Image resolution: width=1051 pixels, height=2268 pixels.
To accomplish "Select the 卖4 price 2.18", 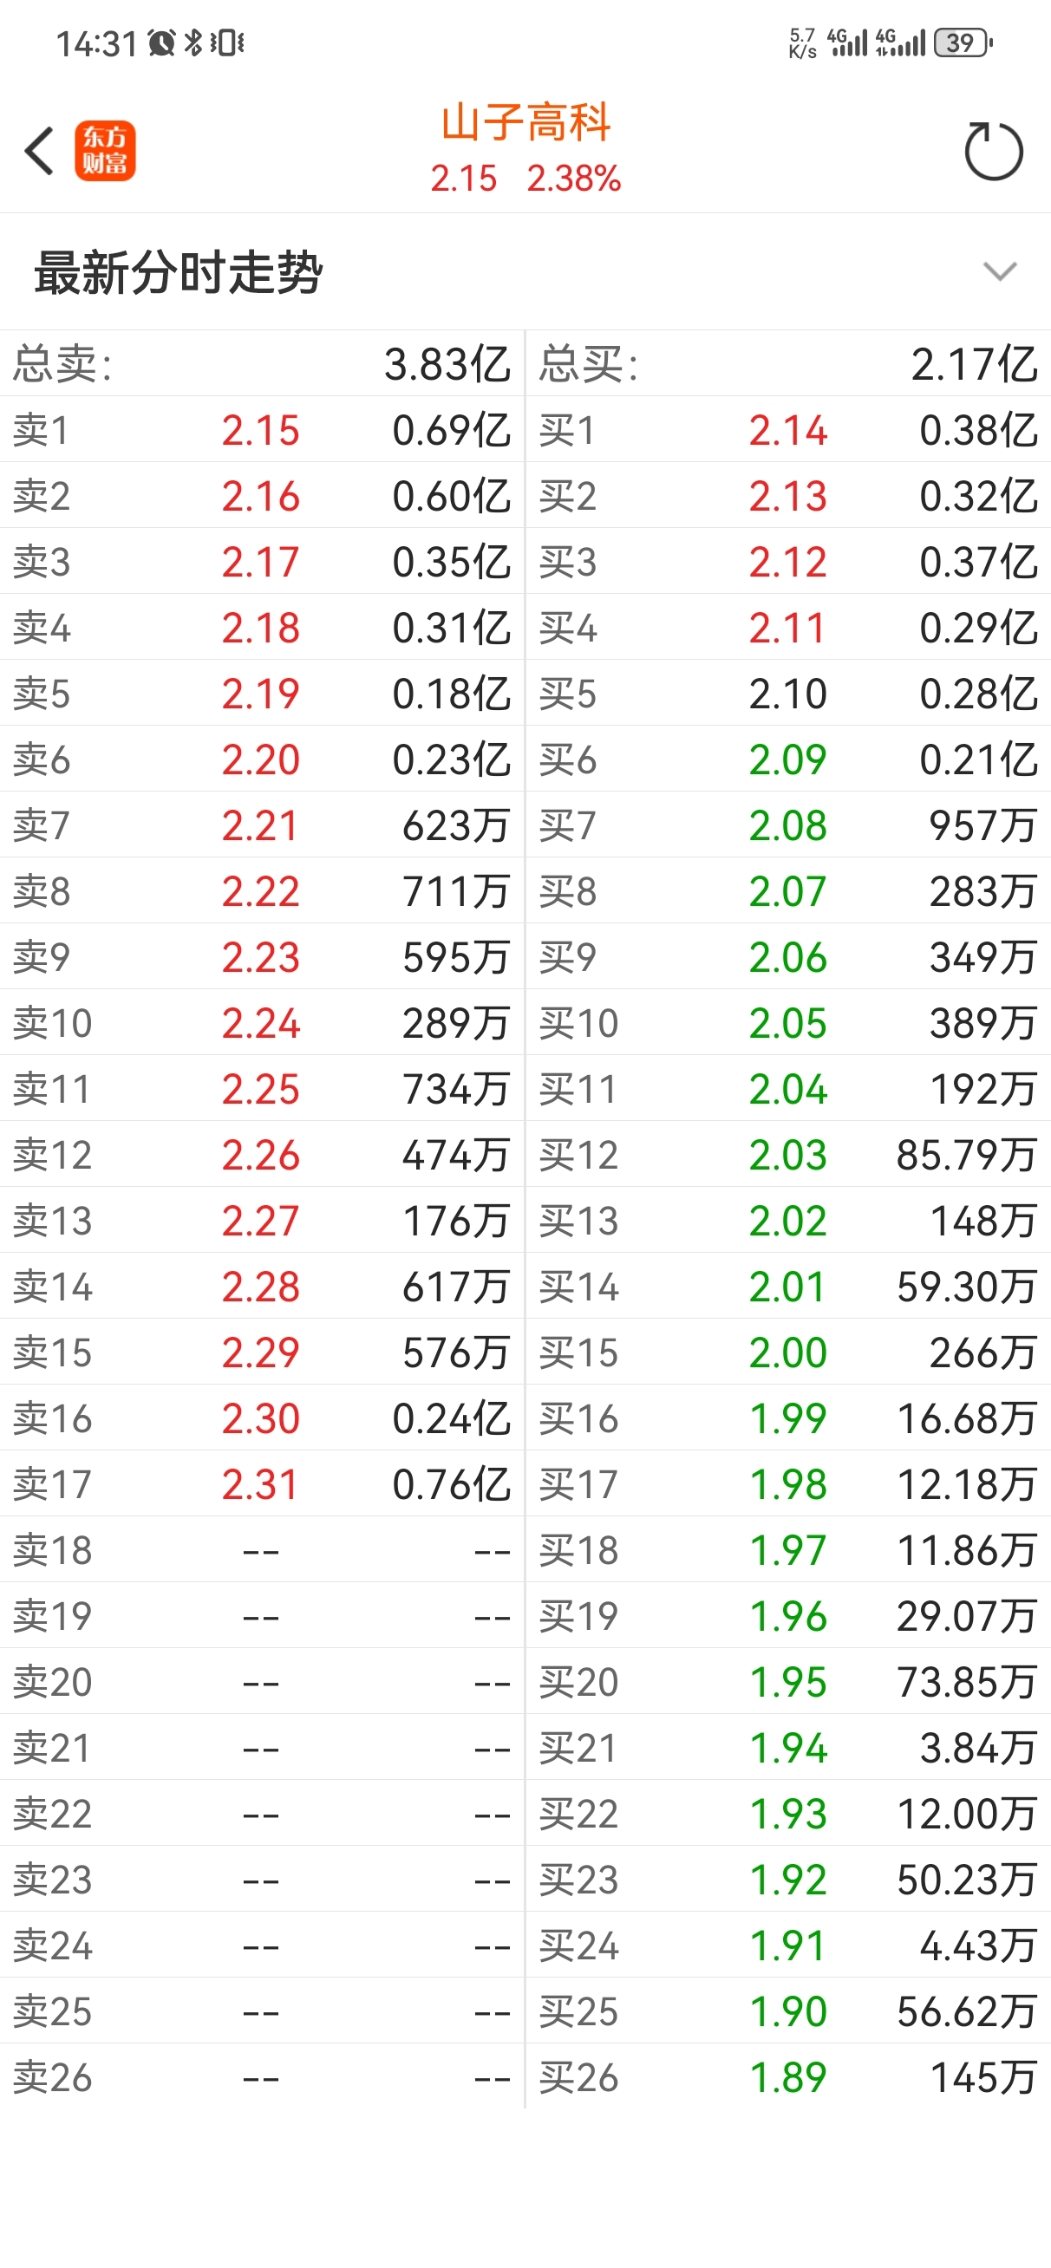I will coord(261,628).
